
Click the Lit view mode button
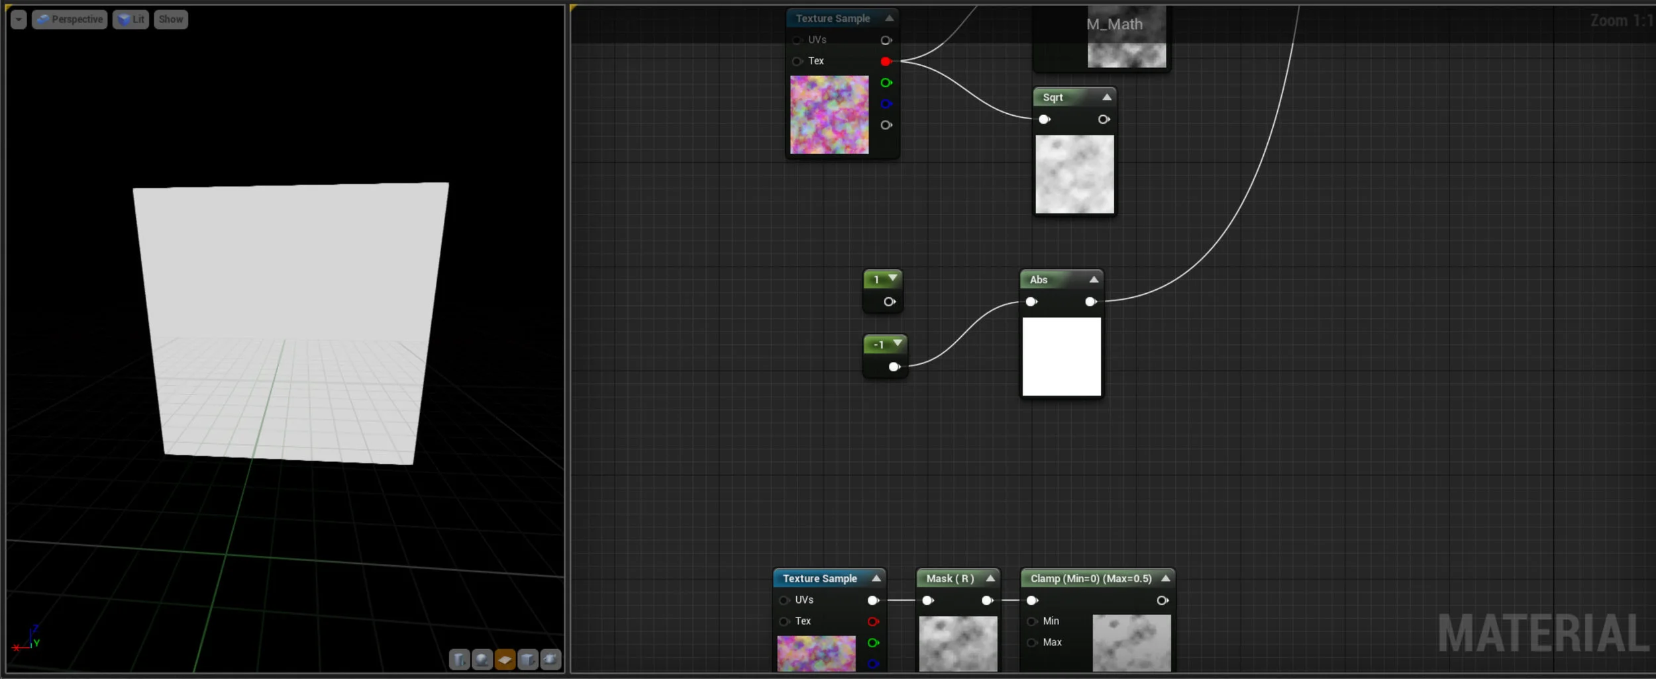pyautogui.click(x=130, y=19)
